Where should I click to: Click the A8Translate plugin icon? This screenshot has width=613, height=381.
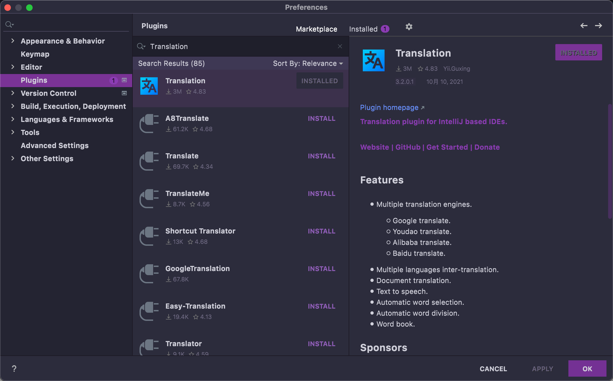point(149,124)
